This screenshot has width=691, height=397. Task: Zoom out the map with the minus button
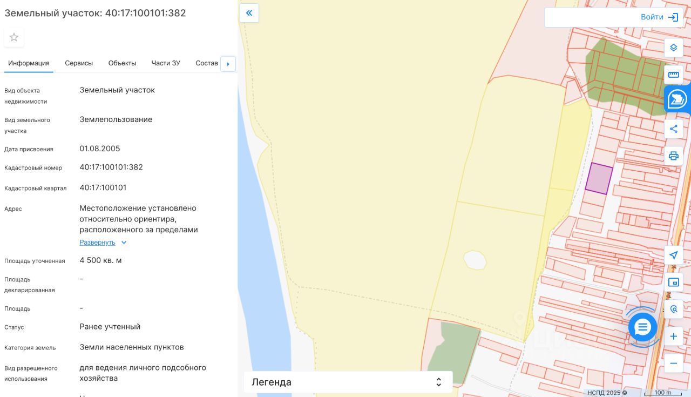673,363
